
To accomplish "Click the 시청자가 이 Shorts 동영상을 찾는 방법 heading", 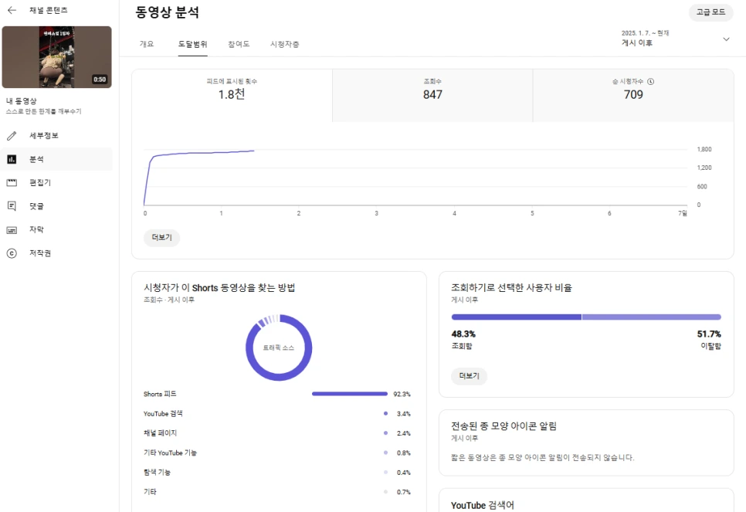I will 219,288.
